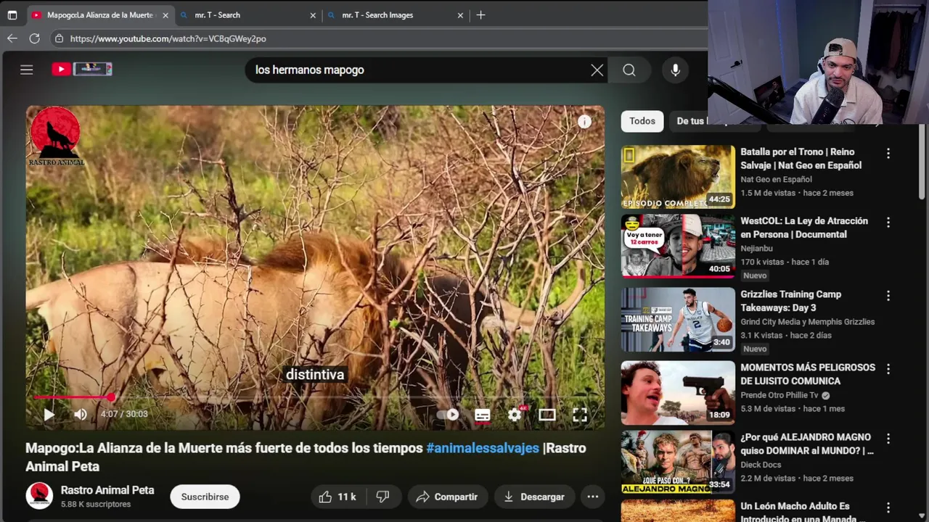
Task: Share the video with Compartir
Action: point(447,497)
